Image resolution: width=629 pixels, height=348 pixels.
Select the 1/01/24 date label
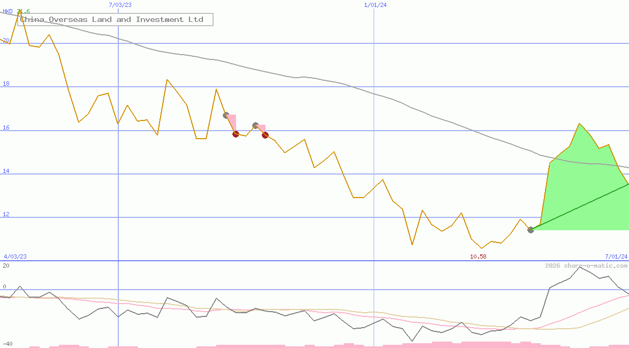pyautogui.click(x=375, y=5)
